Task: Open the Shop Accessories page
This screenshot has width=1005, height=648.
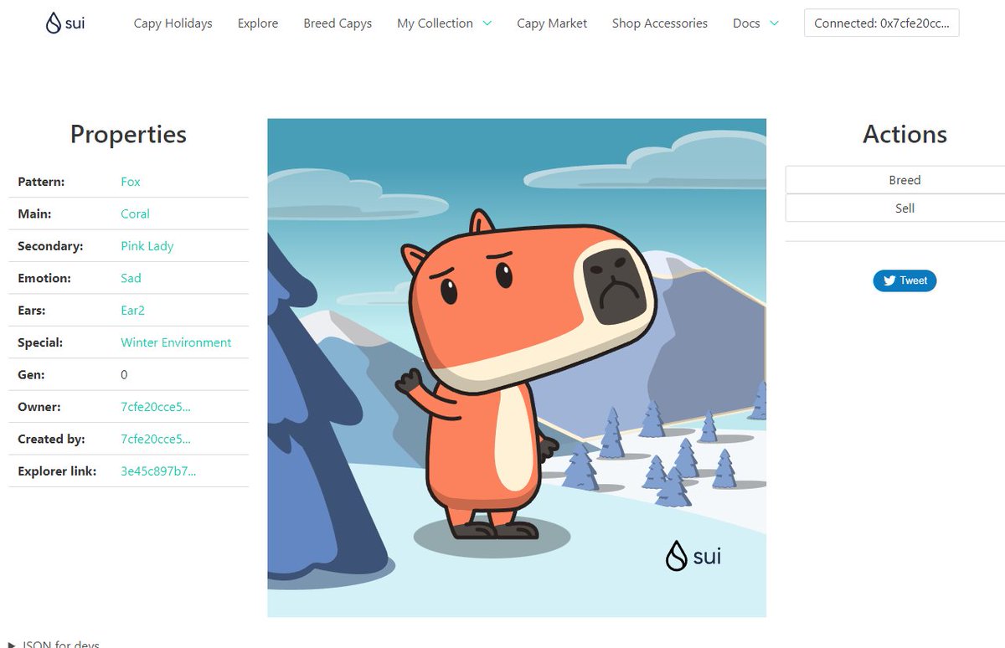Action: tap(660, 23)
